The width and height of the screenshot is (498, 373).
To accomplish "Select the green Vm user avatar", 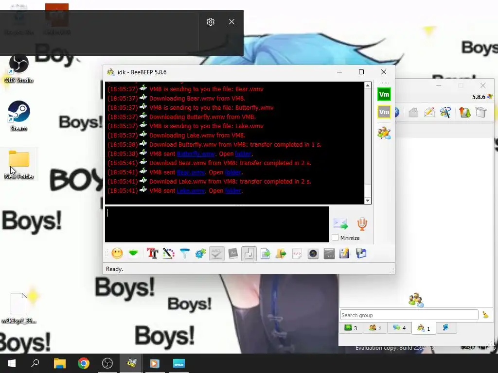I will 384,94.
